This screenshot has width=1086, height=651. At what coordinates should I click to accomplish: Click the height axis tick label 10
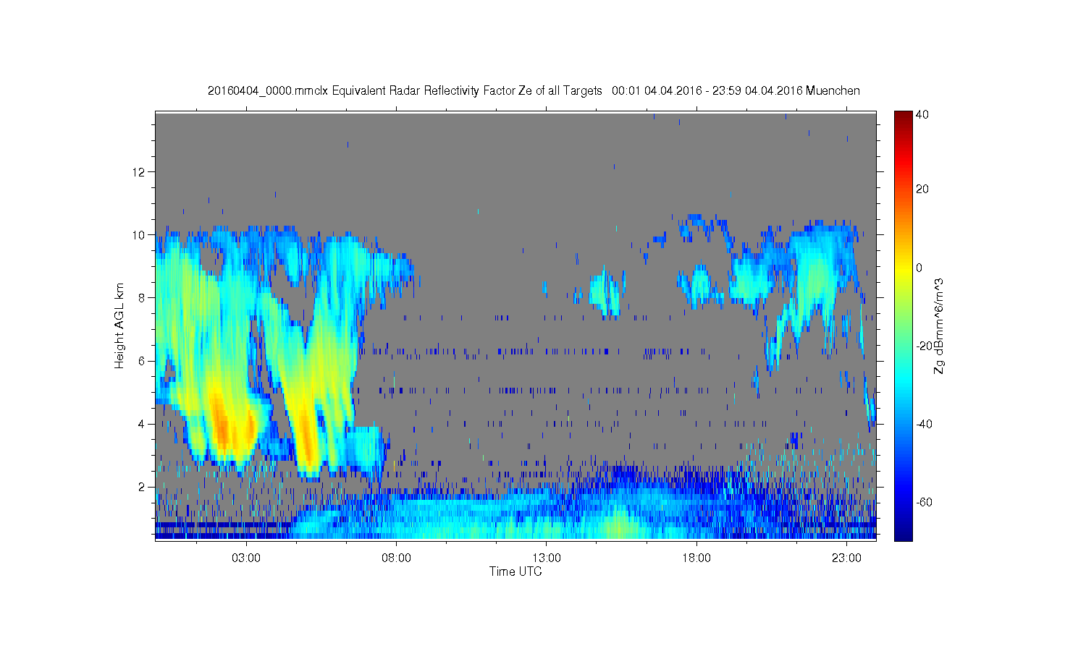tap(139, 235)
